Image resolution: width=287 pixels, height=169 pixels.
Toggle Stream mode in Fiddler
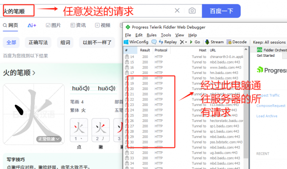[214, 42]
